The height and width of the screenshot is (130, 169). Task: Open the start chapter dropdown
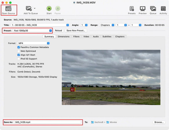coord(121,25)
